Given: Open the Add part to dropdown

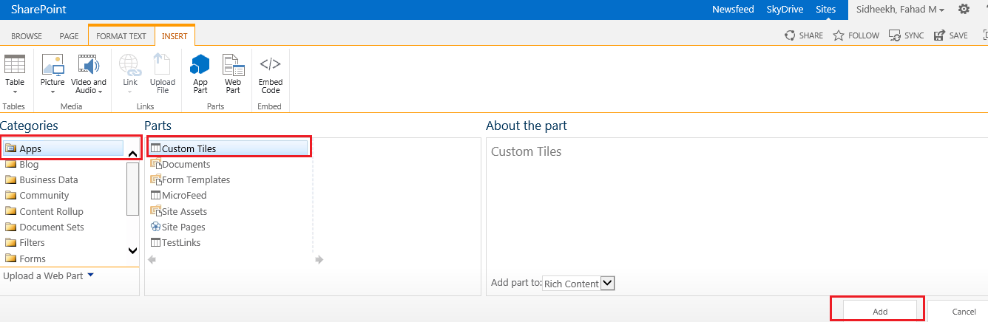Looking at the screenshot, I should (x=578, y=283).
